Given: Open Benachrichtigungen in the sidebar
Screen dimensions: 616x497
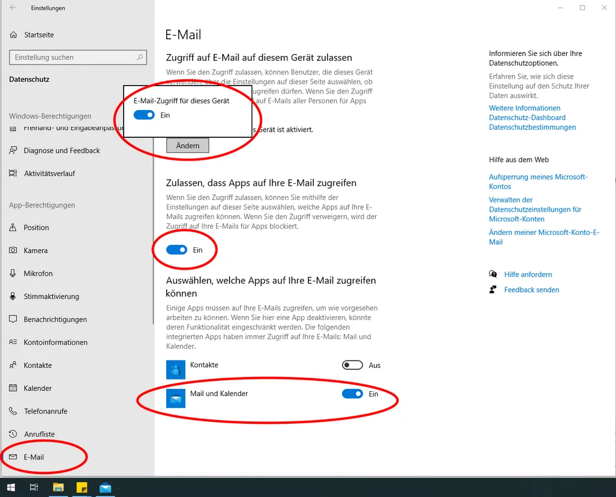Looking at the screenshot, I should pos(55,319).
